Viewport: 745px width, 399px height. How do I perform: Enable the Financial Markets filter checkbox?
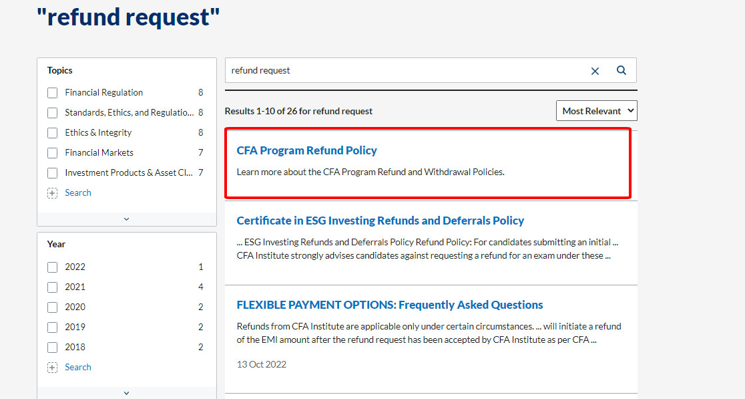[x=52, y=152]
